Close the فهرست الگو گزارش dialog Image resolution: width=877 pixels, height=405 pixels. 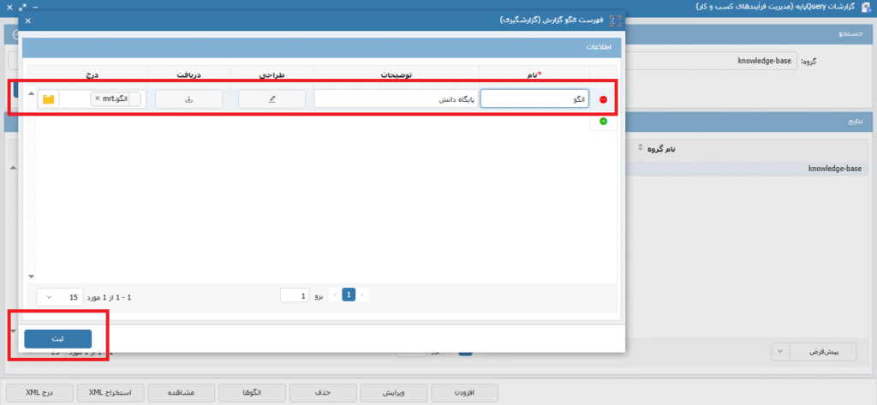27,20
